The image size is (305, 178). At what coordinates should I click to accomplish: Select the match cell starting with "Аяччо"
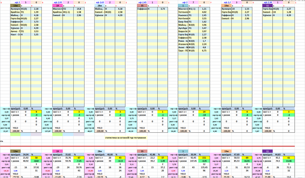(x=16, y=31)
